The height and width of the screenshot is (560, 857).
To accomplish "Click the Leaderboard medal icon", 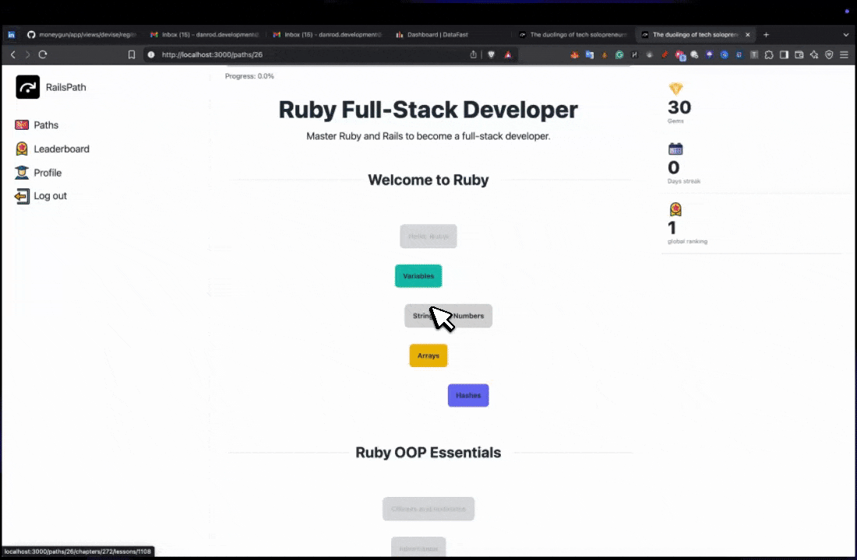I will [22, 149].
